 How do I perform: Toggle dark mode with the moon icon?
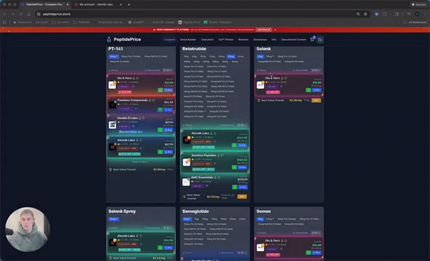(x=320, y=39)
